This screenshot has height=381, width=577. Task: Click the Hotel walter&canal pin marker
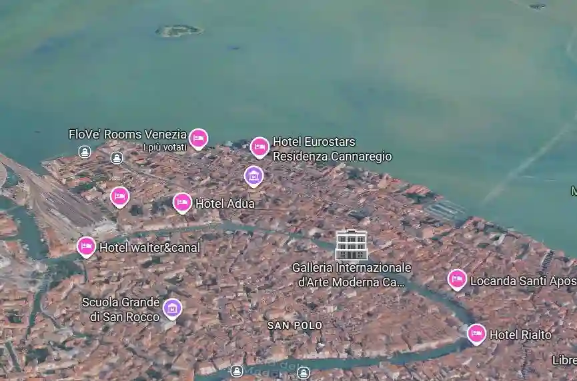click(86, 246)
